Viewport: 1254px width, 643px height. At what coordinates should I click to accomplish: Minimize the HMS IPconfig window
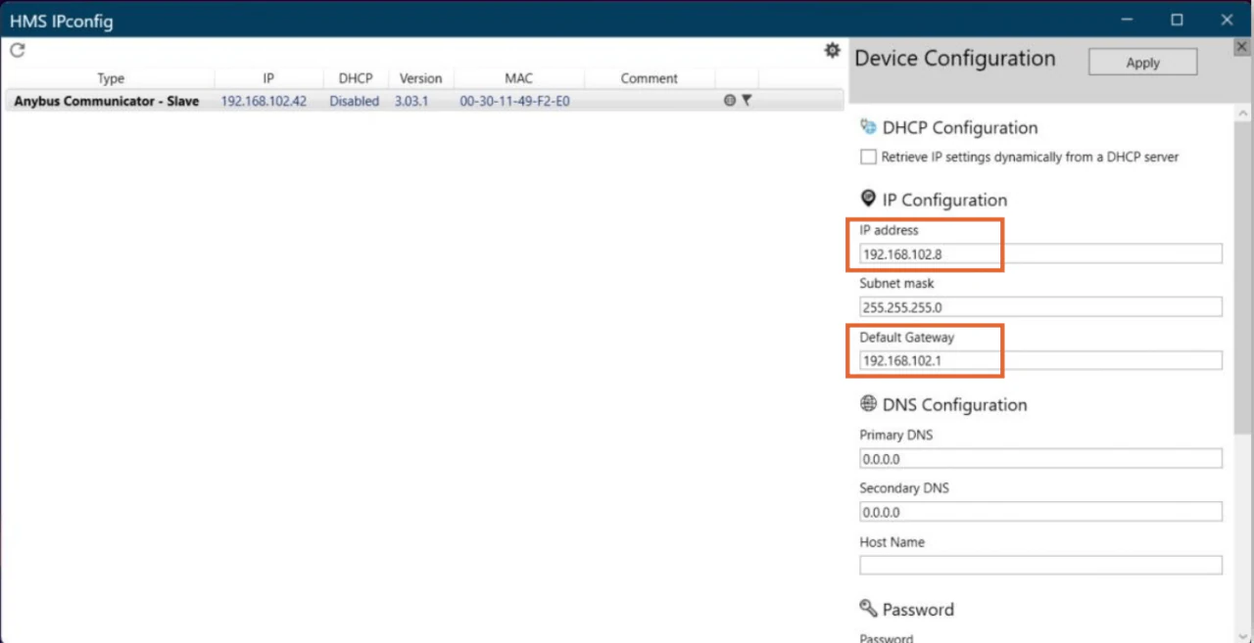[1128, 20]
